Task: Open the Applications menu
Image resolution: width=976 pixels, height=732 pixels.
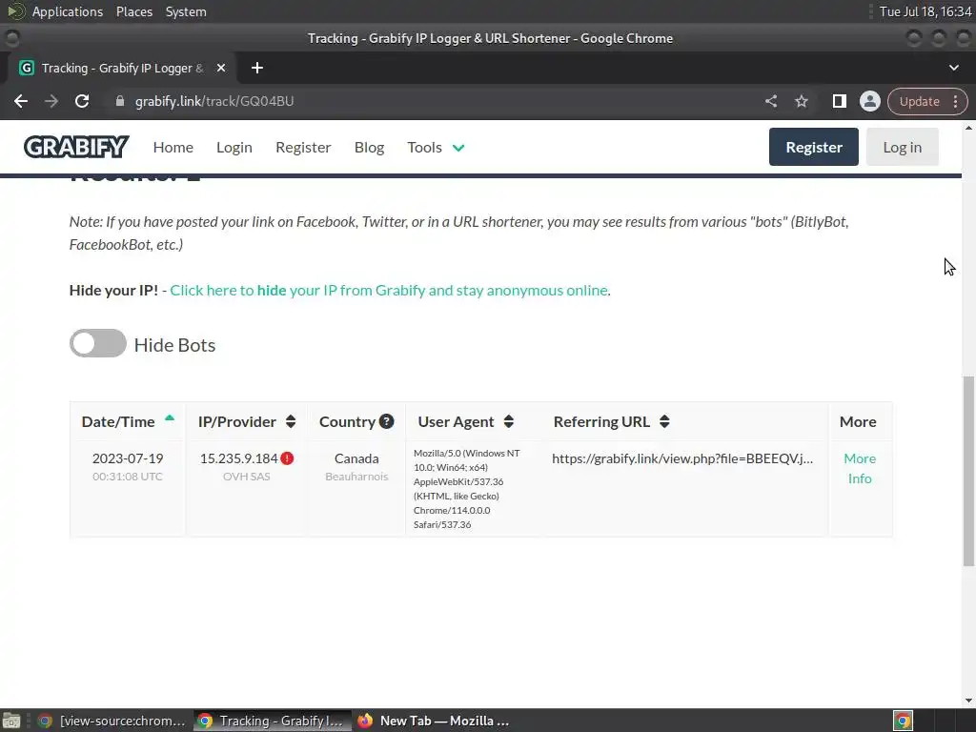Action: [x=68, y=11]
